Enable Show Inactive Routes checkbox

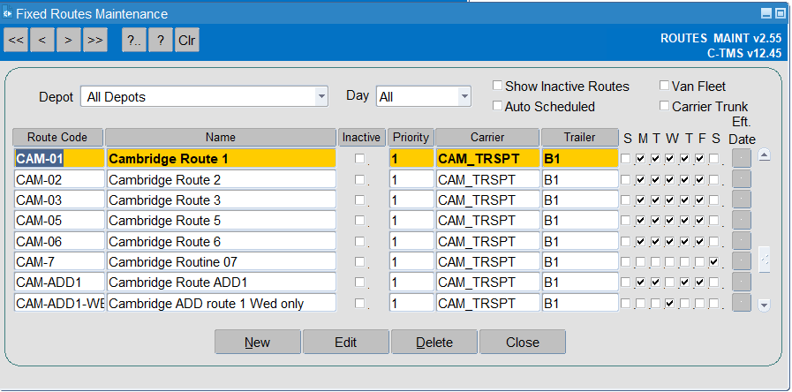tap(497, 86)
